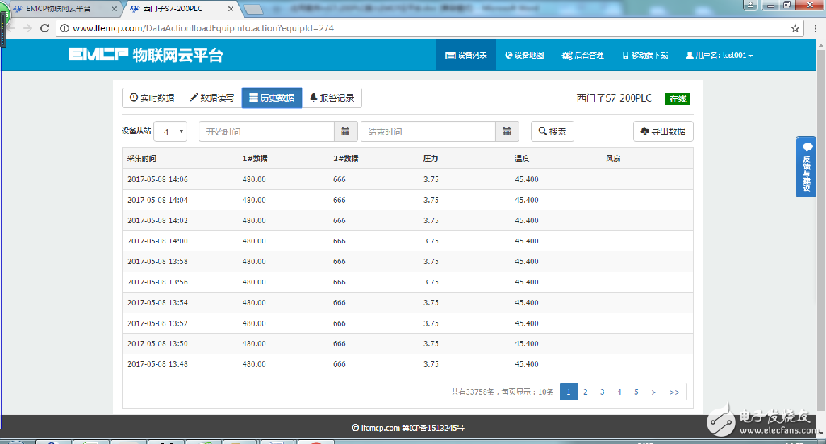This screenshot has width=826, height=444.
Task: Select the row timestamped 2017-05-08 13:48
Action: pos(407,364)
